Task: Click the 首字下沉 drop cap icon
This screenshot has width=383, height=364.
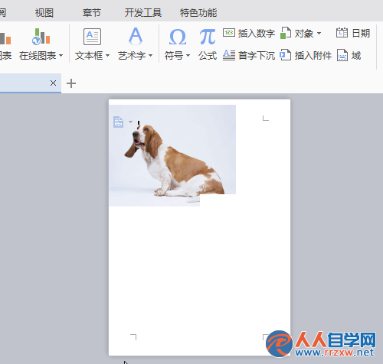Action: point(229,55)
